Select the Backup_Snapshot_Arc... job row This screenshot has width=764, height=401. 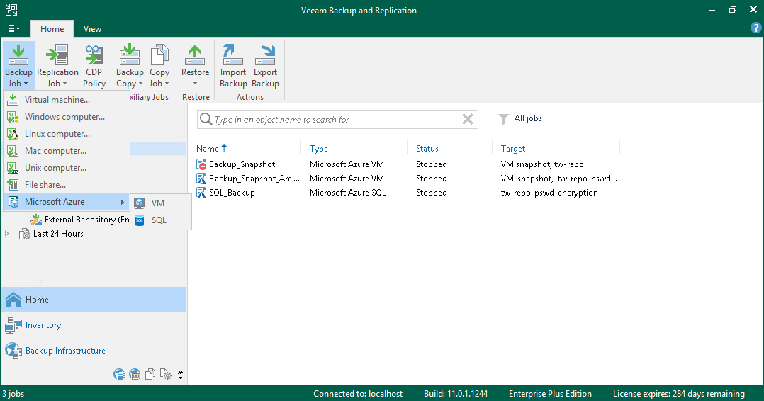click(x=407, y=179)
